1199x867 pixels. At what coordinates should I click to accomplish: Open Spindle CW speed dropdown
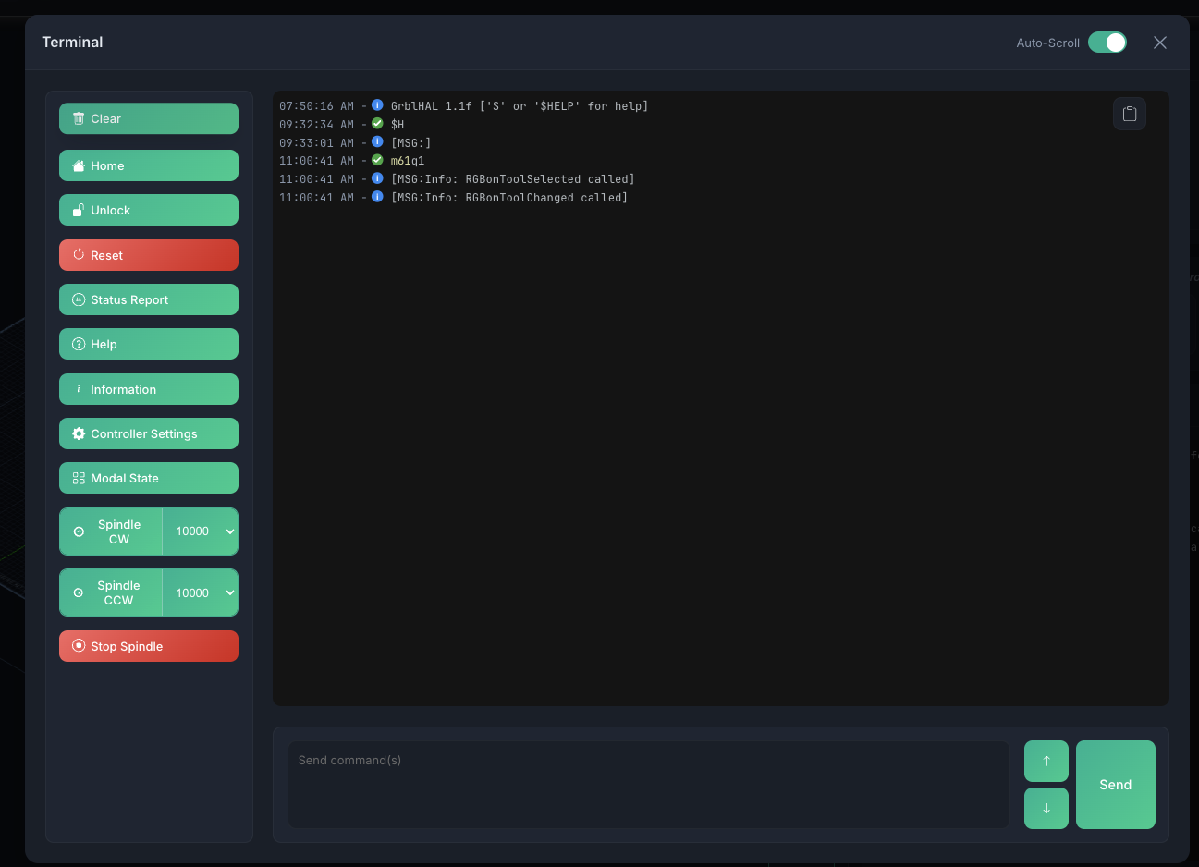coord(201,531)
